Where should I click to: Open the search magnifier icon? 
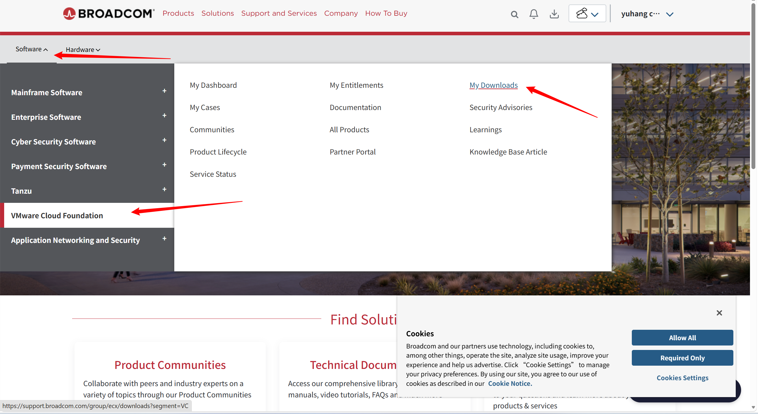(514, 14)
